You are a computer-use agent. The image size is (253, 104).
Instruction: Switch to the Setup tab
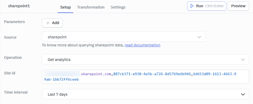[x=65, y=7]
